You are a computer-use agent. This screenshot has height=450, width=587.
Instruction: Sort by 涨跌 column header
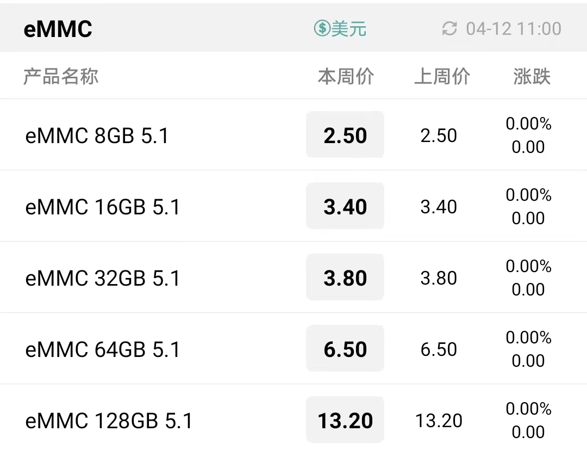(x=532, y=76)
